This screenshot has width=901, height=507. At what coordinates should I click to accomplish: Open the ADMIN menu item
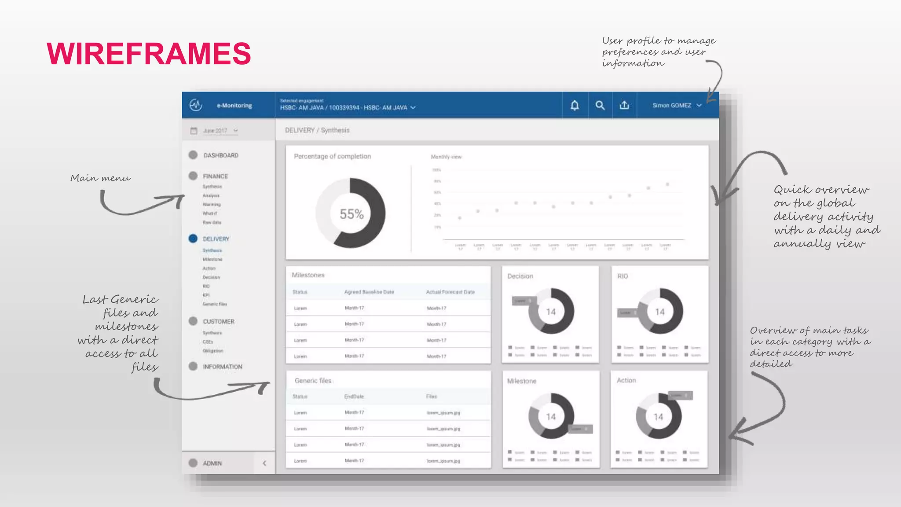click(x=212, y=463)
